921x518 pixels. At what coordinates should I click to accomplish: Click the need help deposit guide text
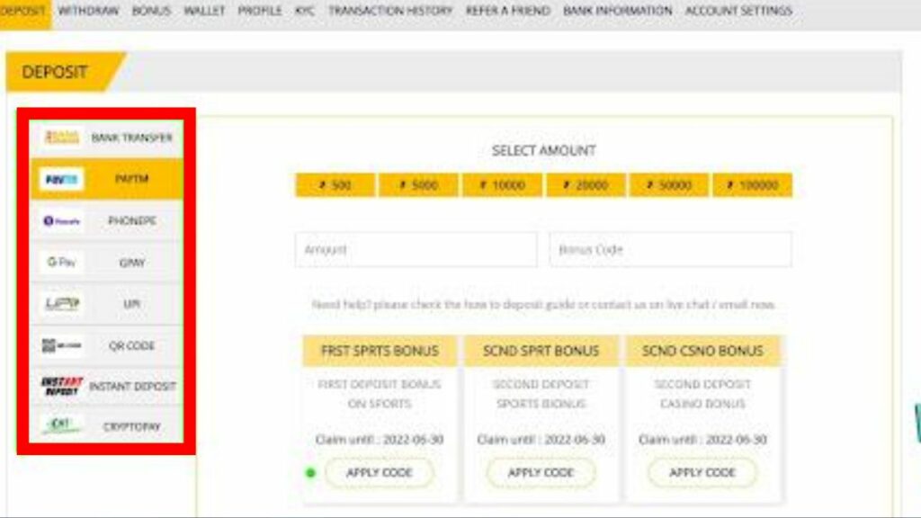point(543,304)
